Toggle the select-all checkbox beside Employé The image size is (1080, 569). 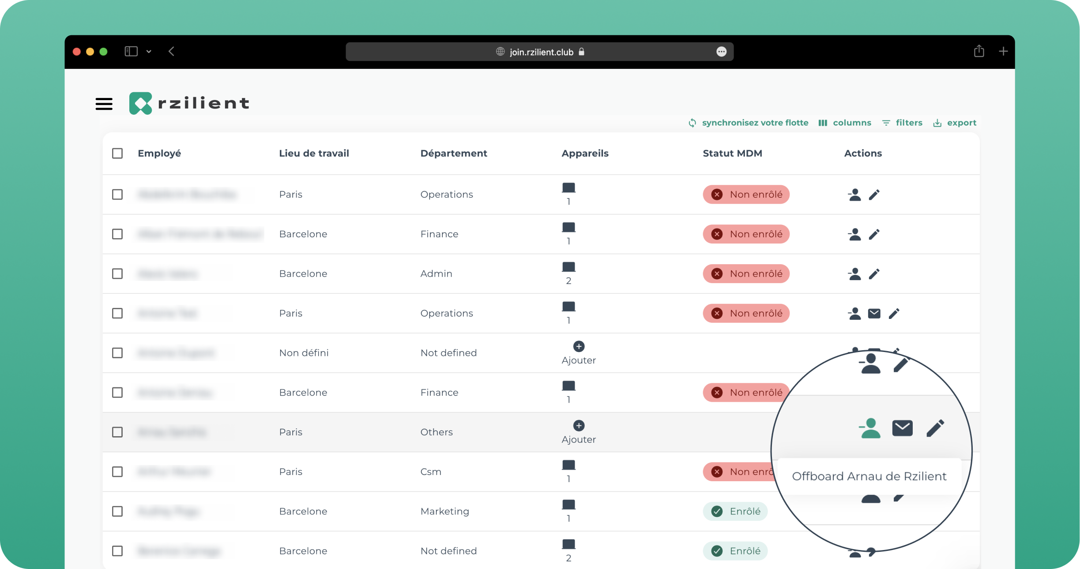pyautogui.click(x=117, y=153)
